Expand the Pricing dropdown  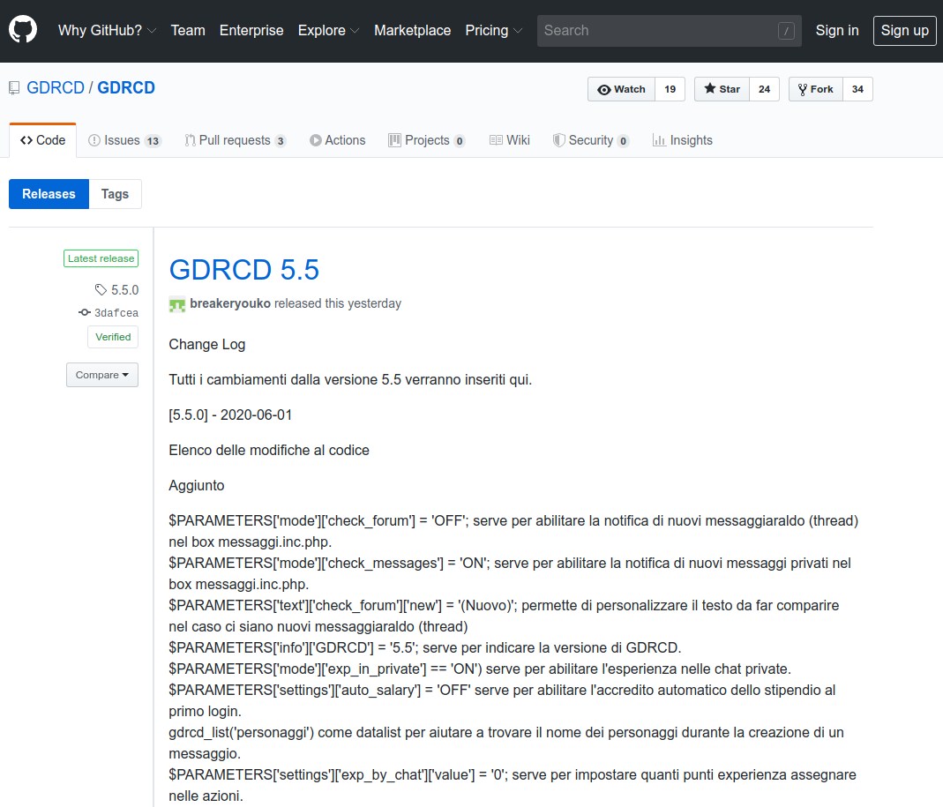(493, 30)
